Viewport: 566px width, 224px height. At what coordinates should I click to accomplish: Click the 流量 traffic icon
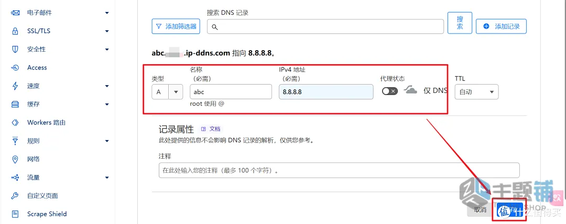pos(15,178)
